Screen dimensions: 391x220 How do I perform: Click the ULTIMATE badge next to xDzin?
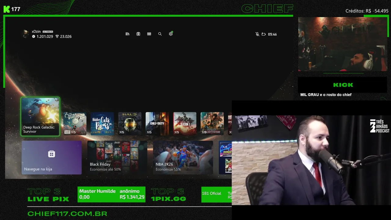[48, 32]
